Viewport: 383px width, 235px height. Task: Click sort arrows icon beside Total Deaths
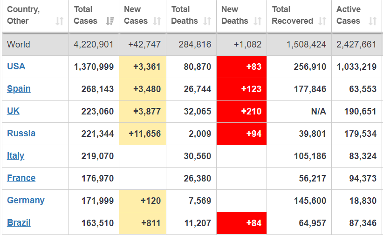[x=207, y=21]
